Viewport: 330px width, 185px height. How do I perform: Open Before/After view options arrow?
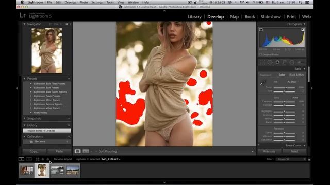click(x=91, y=151)
